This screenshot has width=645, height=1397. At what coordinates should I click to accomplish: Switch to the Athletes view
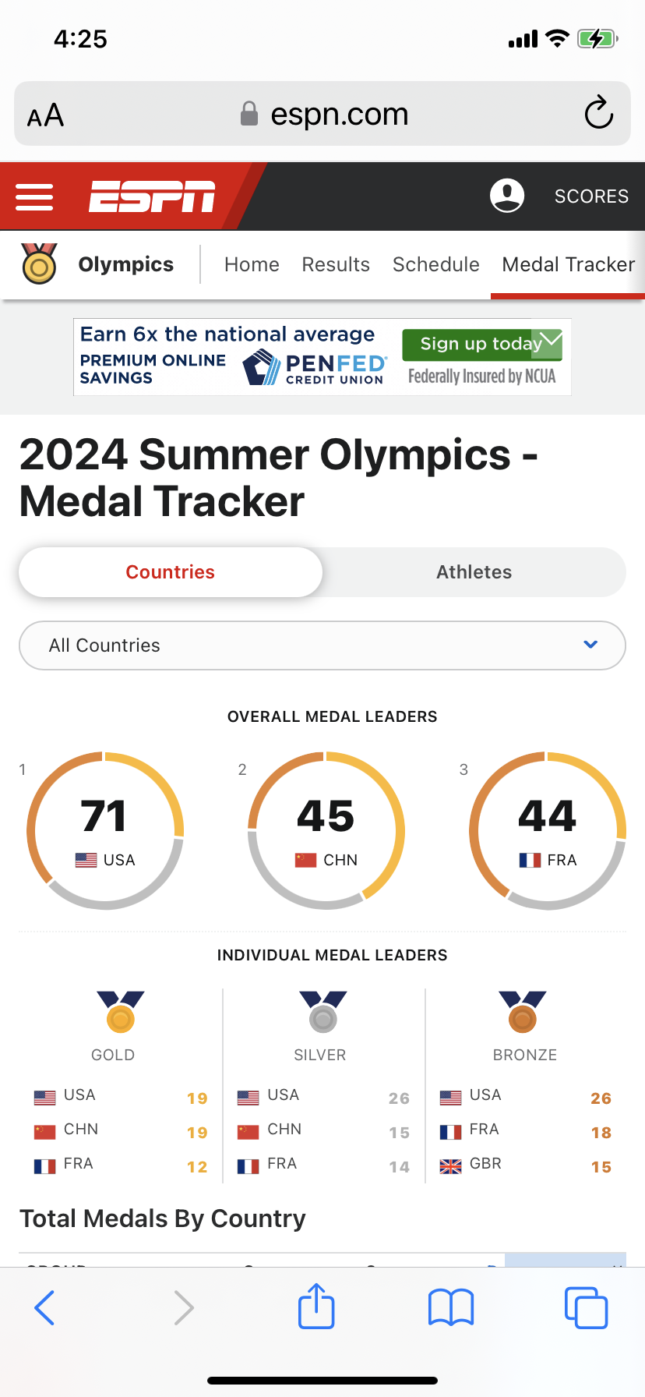474,572
